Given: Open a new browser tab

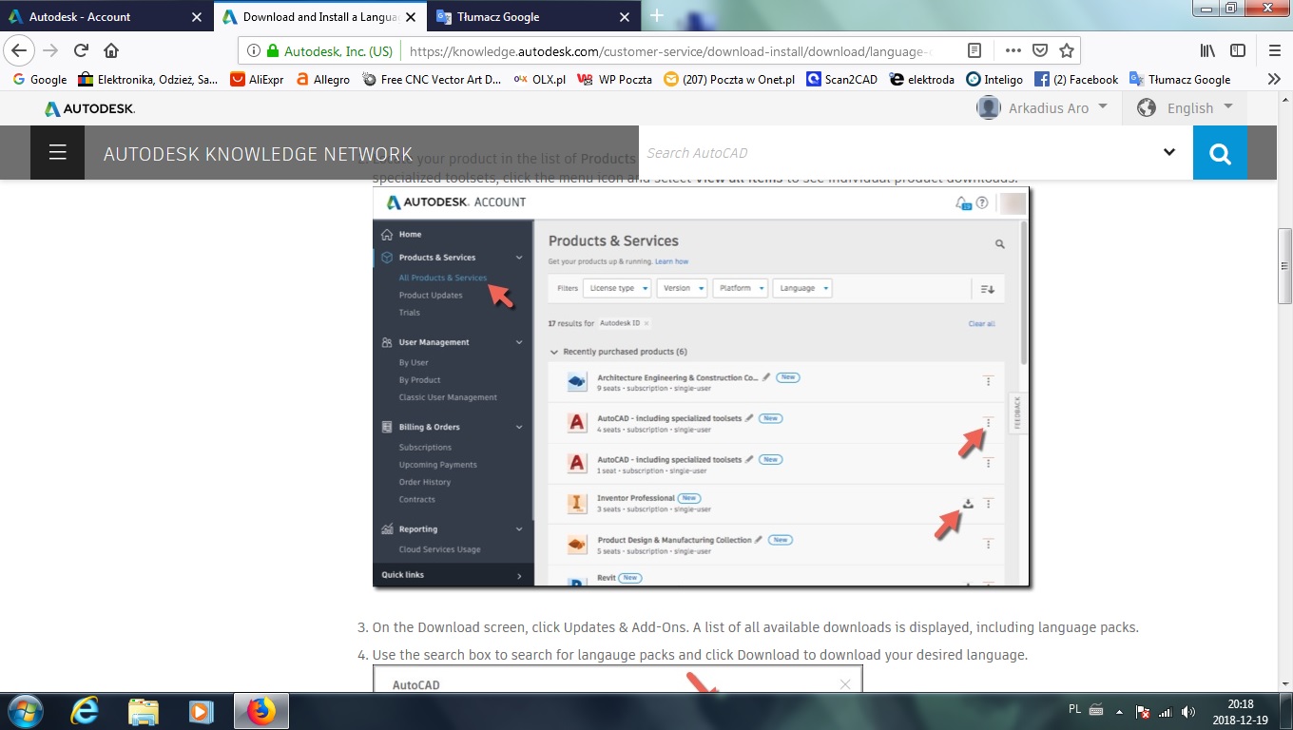Looking at the screenshot, I should tap(656, 16).
